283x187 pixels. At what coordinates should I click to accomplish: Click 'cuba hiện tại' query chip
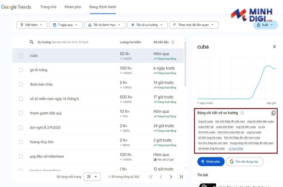[x=206, y=127]
